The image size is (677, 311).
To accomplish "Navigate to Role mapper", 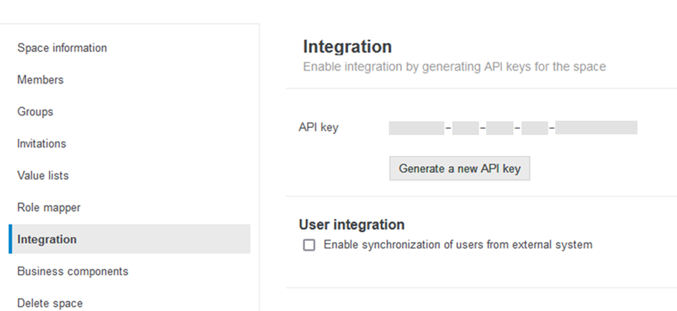I will pyautogui.click(x=49, y=207).
